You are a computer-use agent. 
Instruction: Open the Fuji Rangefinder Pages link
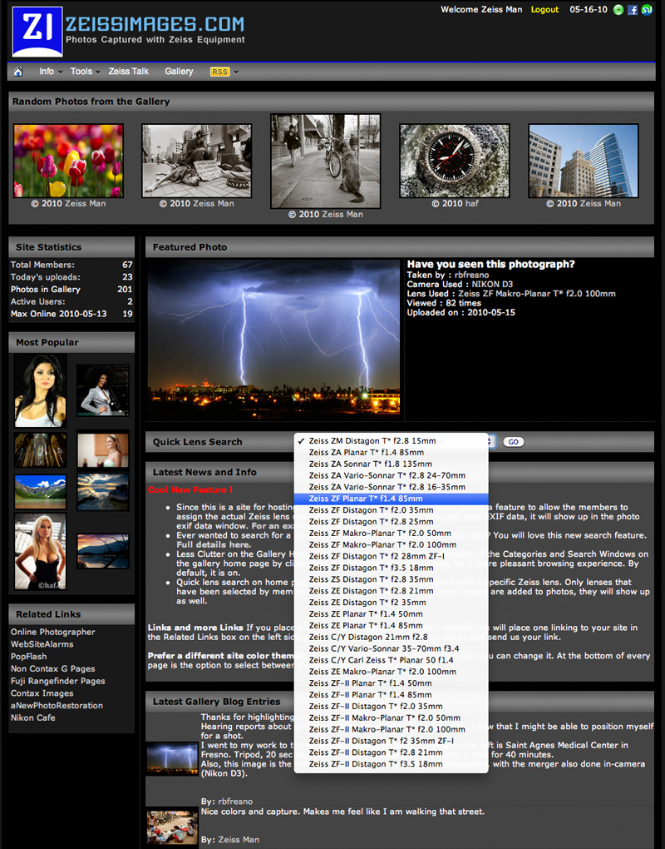point(57,681)
